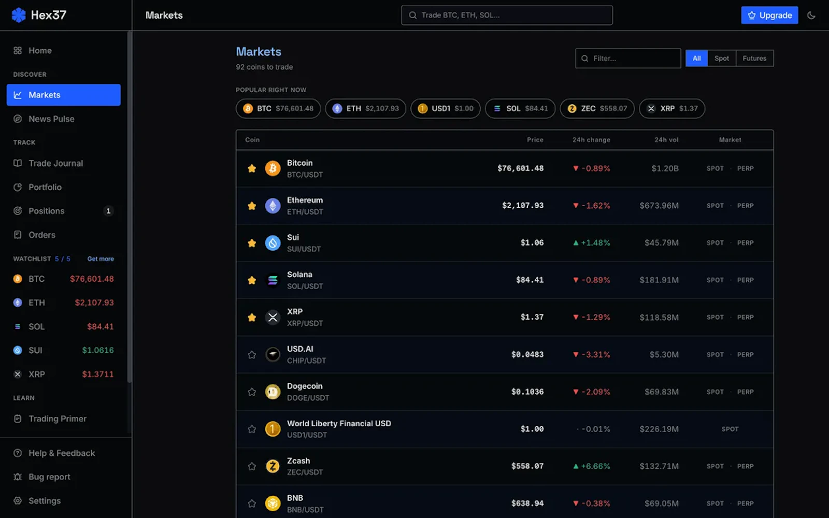Sort by the 24h vol column header
829x518 pixels.
coord(666,140)
